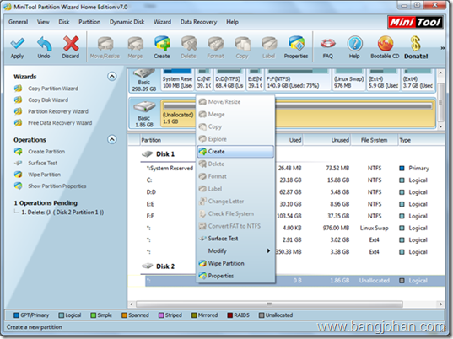Click the Bootable CD icon

386,44
